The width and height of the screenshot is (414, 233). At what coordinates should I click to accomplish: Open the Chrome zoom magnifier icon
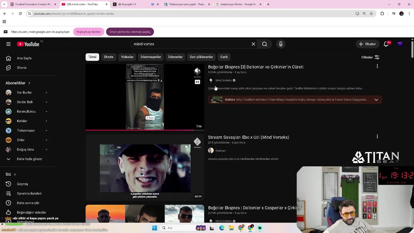[364, 14]
